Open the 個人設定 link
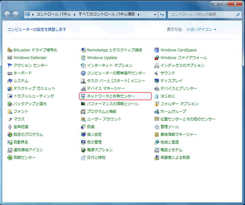 click(94, 135)
